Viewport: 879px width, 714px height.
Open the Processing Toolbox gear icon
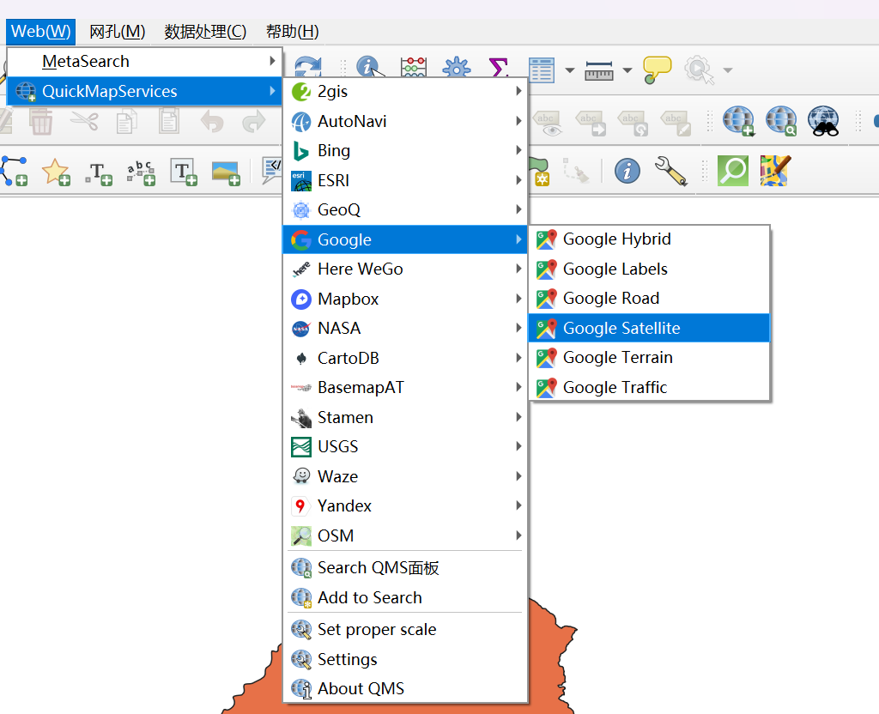tap(457, 67)
